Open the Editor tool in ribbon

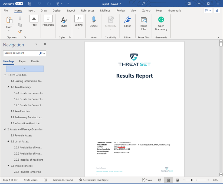[127, 20]
